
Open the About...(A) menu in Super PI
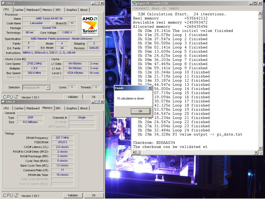tap(159, 8)
